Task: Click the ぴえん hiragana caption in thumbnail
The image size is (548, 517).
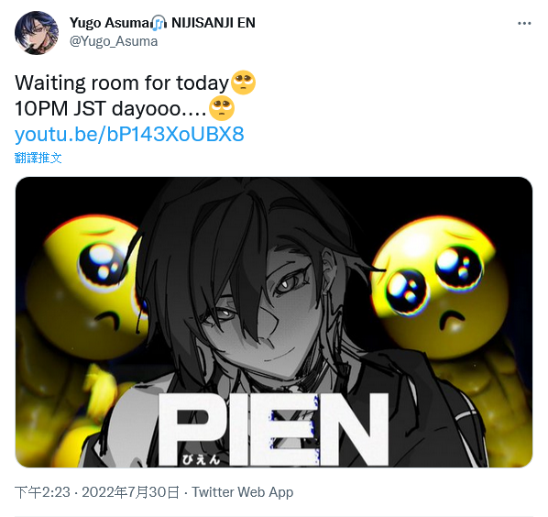Action: pos(201,459)
